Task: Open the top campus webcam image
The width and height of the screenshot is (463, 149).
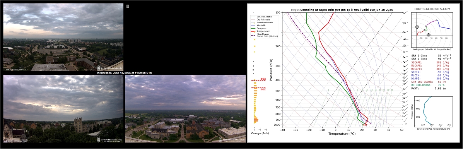Action: pos(63,37)
